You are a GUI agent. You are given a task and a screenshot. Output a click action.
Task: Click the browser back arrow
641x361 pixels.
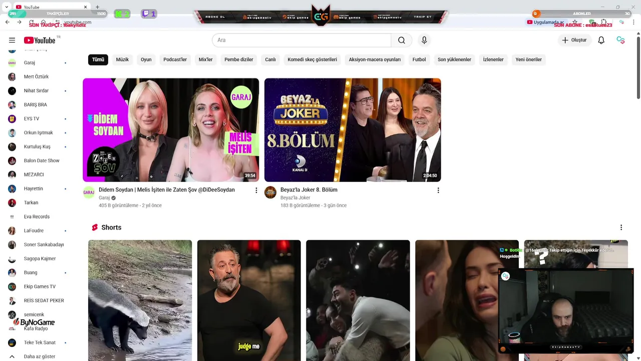[x=8, y=22]
